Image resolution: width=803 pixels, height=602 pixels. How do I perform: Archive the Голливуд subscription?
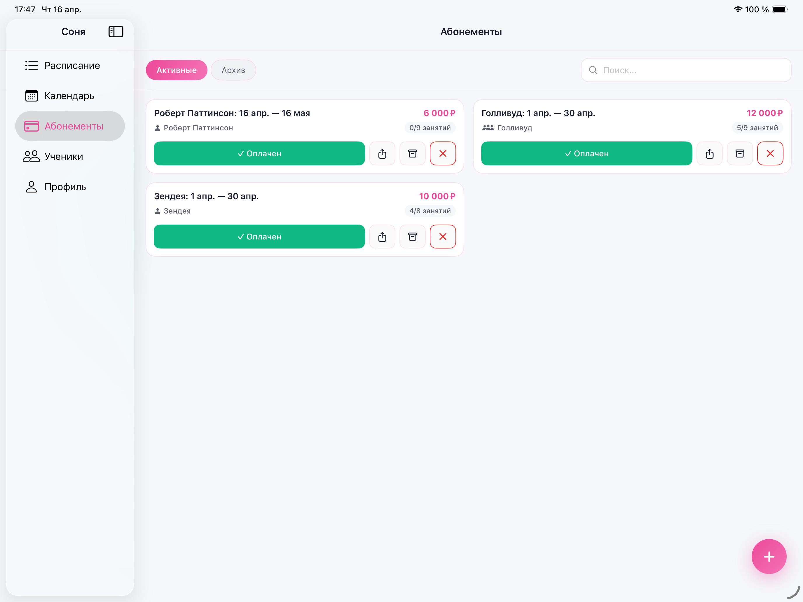(739, 153)
